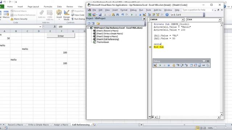Click Run Dialog in Excel ribbon
The width and height of the screenshot is (232, 130).
pyautogui.click(x=78, y=19)
